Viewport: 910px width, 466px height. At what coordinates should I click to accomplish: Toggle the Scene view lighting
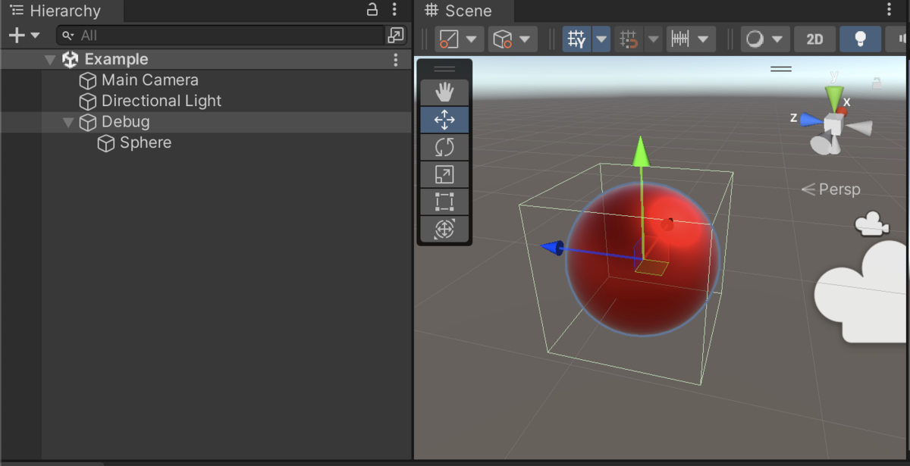click(860, 38)
